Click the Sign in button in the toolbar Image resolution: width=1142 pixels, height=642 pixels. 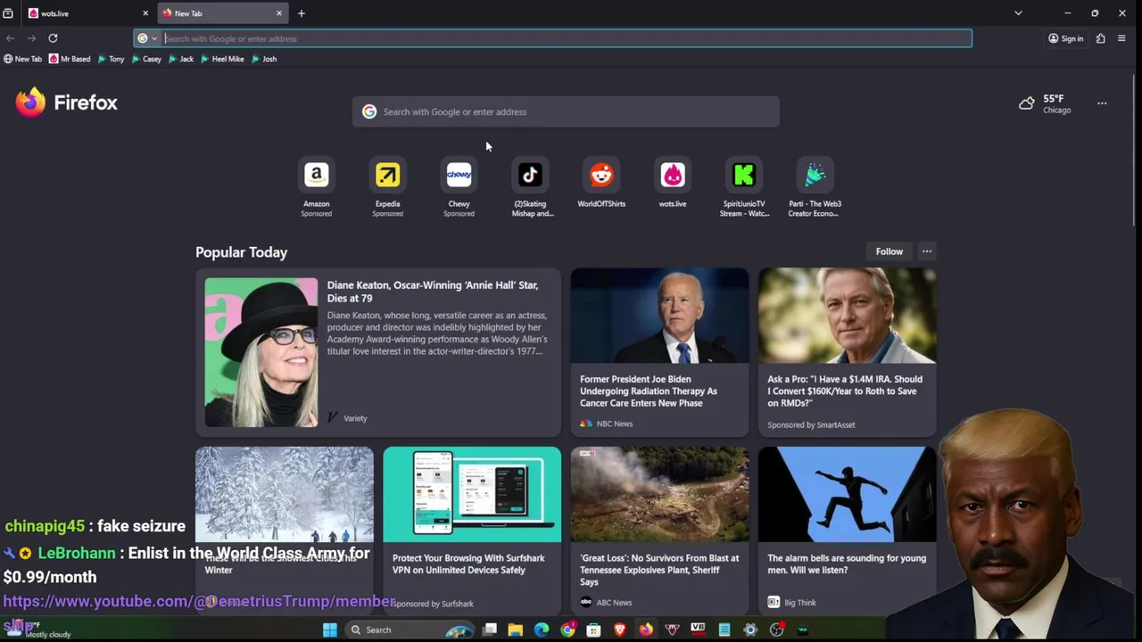point(1065,38)
